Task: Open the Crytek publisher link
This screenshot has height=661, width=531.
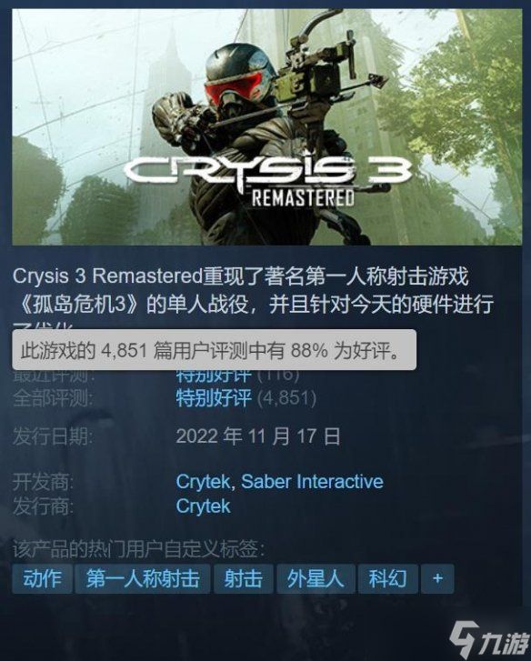Action: pyautogui.click(x=203, y=506)
